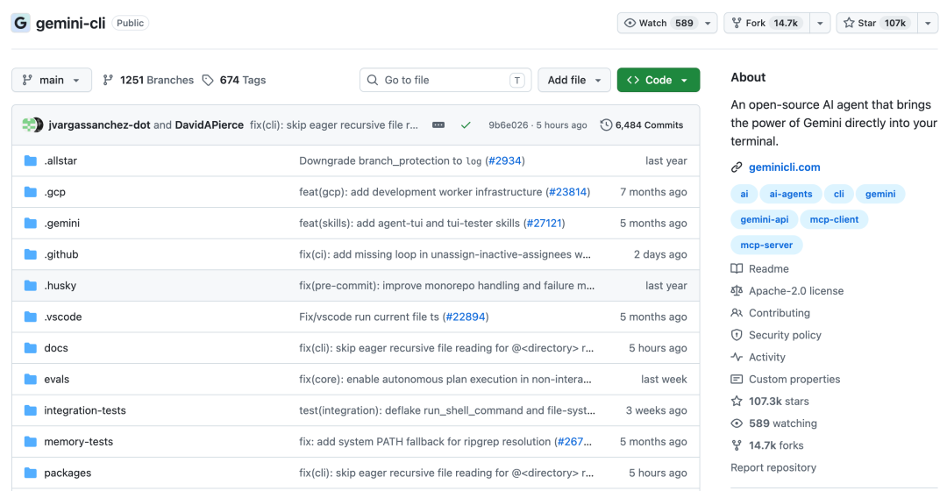Open the .gemini folder icon
Image resolution: width=947 pixels, height=491 pixels.
tap(30, 223)
